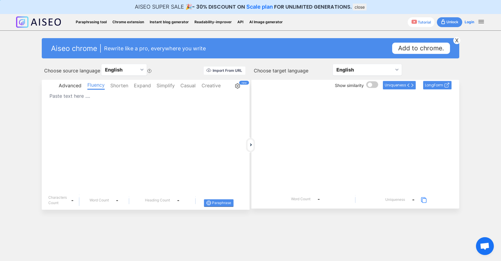
Task: Open the hamburger menu icon
Action: click(x=481, y=22)
